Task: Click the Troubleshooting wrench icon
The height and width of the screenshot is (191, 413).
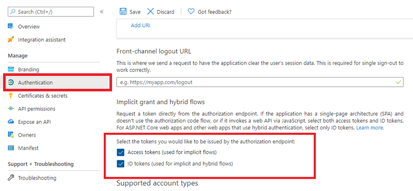Action: pyautogui.click(x=11, y=178)
